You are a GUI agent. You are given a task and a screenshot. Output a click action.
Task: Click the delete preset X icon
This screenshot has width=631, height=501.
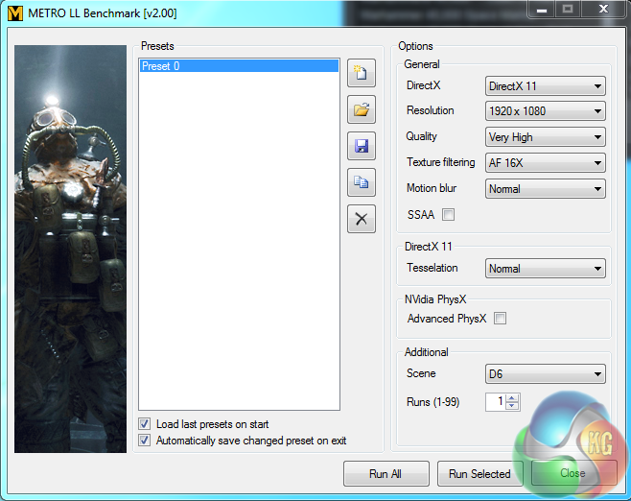[x=361, y=219]
